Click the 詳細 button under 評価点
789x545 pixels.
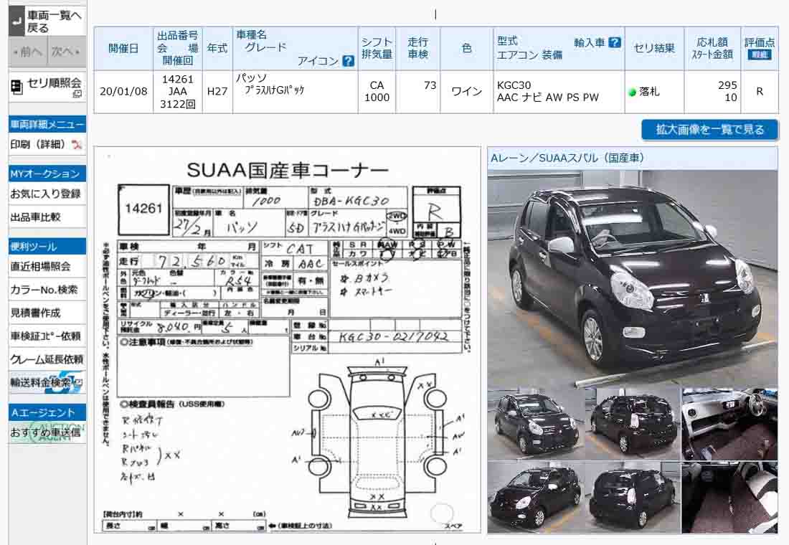760,54
